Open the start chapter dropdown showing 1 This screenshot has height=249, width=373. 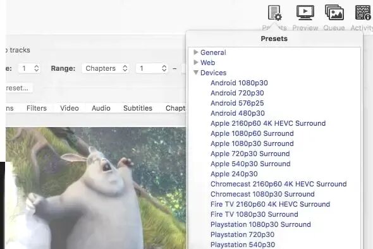pyautogui.click(x=152, y=68)
